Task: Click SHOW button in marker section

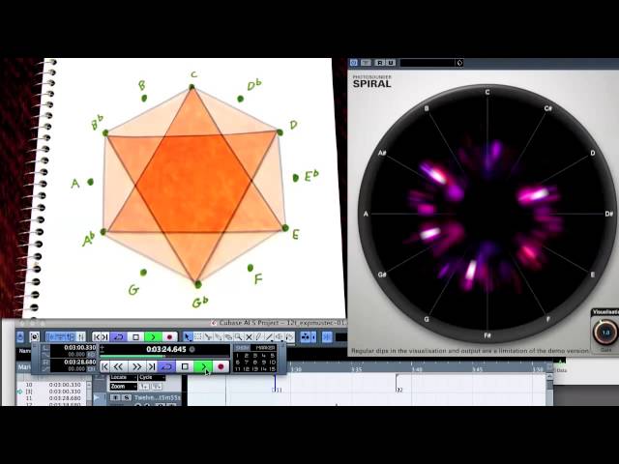Action: pos(242,348)
